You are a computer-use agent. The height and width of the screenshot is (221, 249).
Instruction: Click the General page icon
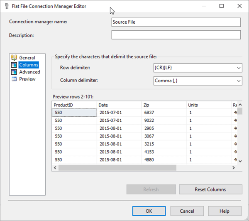pos(14,58)
